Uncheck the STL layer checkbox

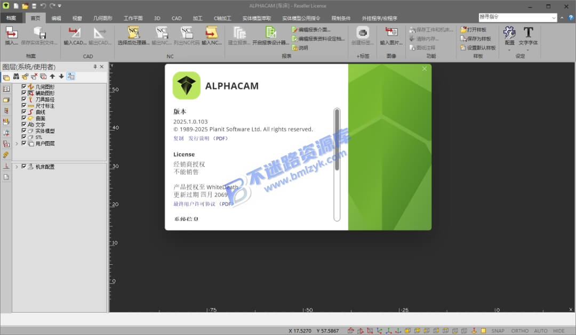point(24,136)
